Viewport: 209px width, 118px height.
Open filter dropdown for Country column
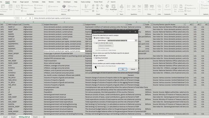[42, 25]
